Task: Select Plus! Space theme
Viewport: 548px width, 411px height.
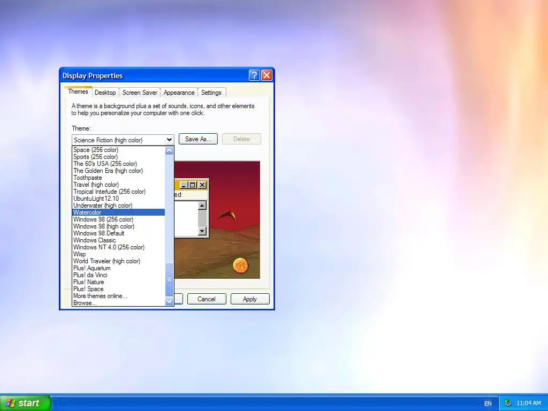Action: (x=118, y=289)
